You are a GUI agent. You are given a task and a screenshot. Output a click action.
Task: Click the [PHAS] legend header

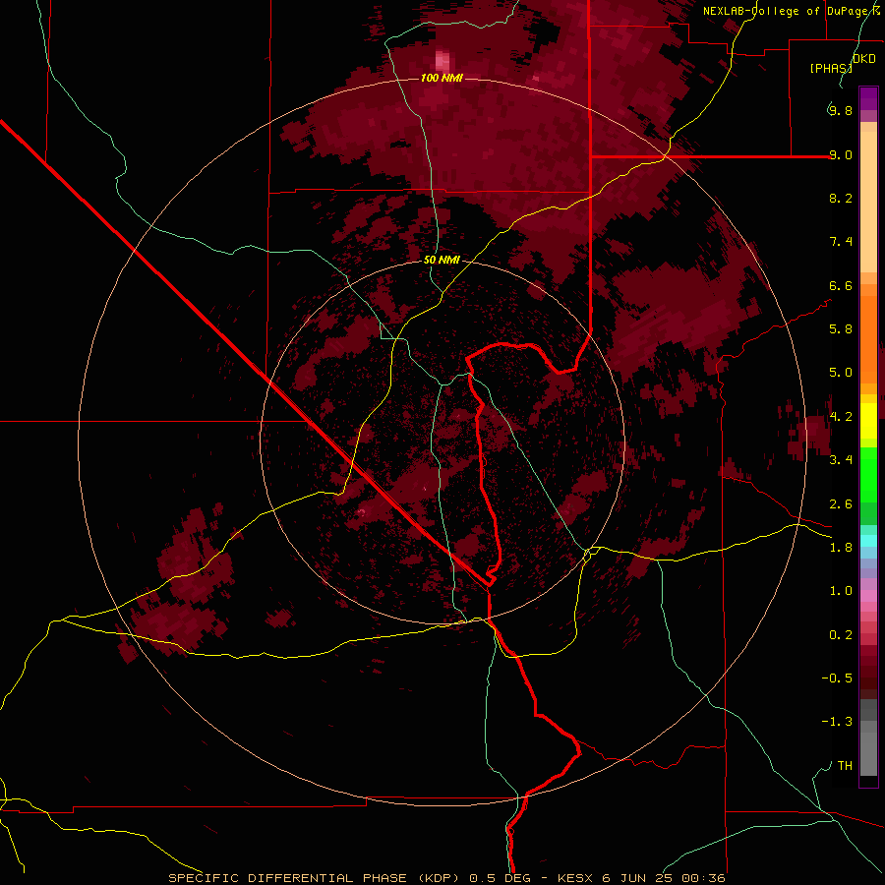click(831, 68)
